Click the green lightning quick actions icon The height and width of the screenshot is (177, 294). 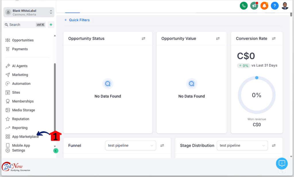51,25
